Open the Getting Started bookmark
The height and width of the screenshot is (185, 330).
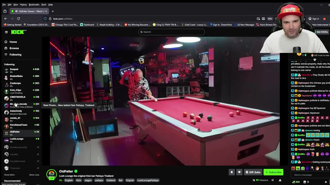pyautogui.click(x=12, y=25)
